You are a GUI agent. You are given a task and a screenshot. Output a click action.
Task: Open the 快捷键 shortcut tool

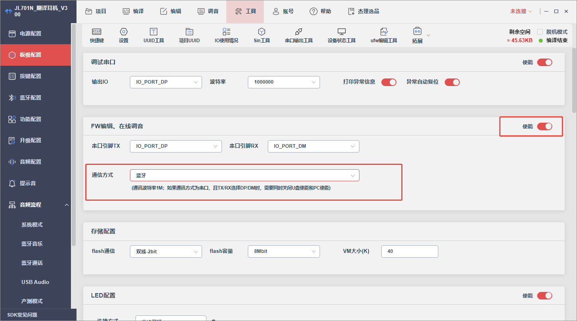coord(97,35)
